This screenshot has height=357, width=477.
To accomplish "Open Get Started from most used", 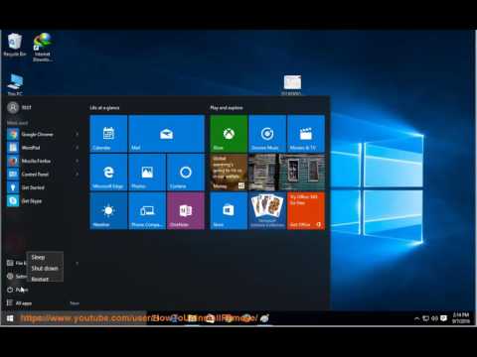I will 33,187.
